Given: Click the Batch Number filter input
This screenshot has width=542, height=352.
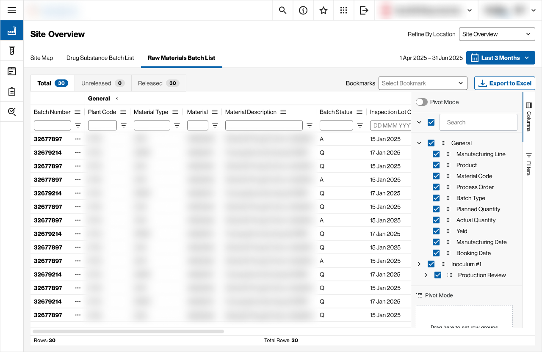Looking at the screenshot, I should [x=53, y=126].
